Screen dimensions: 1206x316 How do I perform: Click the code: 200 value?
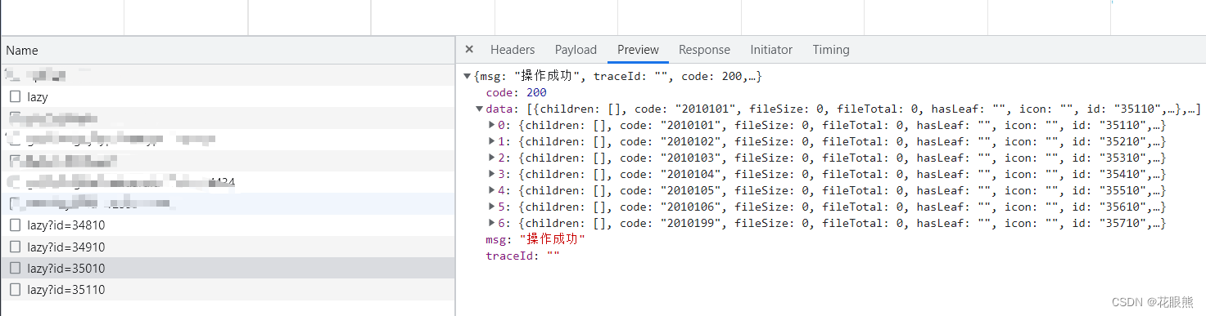pos(536,92)
